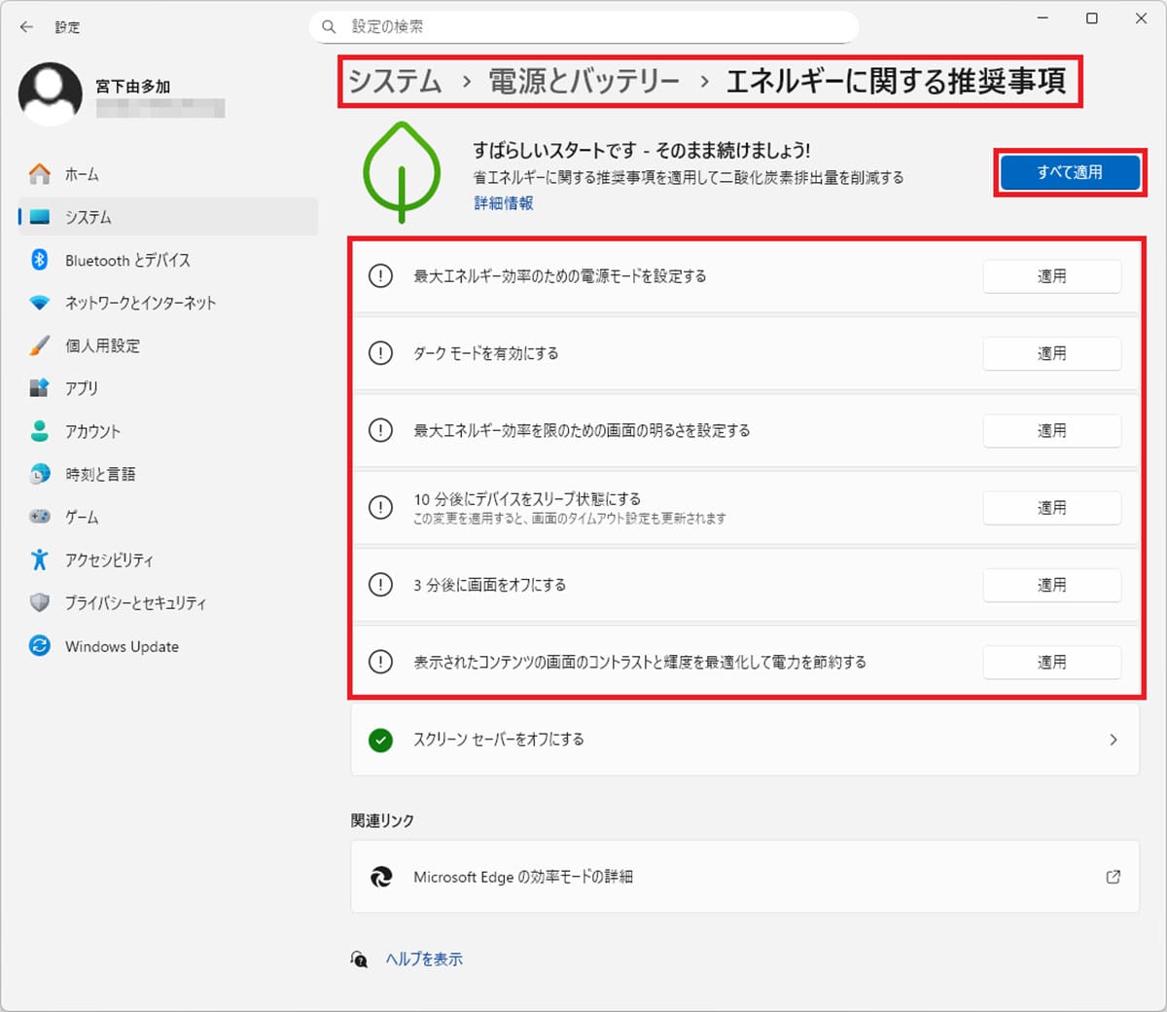Viewport: 1167px width, 1012px height.
Task: Open アカウント settings
Action: pos(92,431)
